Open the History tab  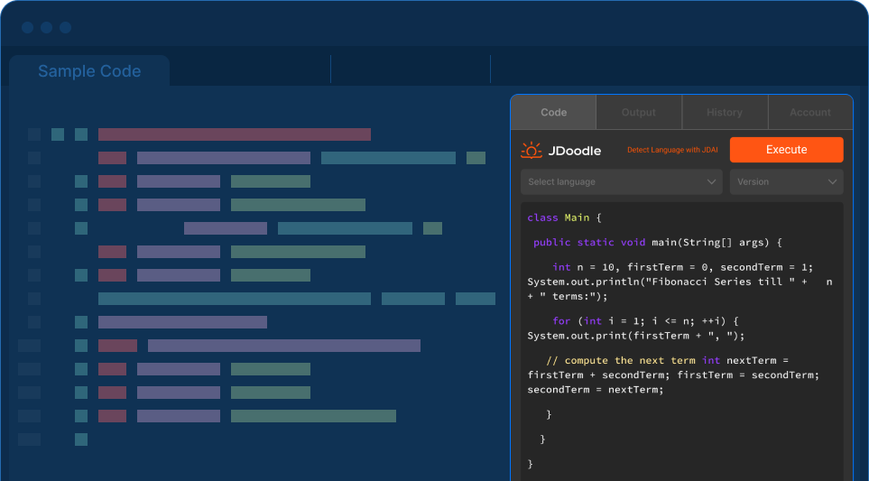coord(725,113)
